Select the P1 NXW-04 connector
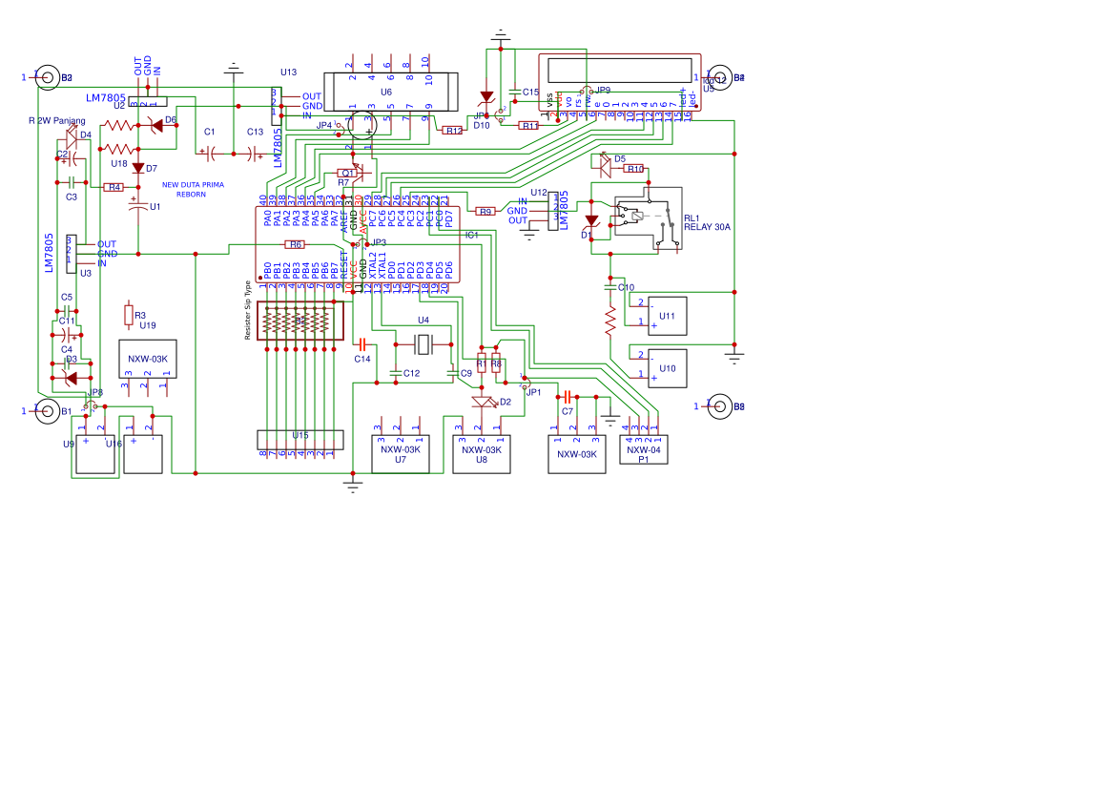Screen dimensions: 1115x788 tap(644, 449)
